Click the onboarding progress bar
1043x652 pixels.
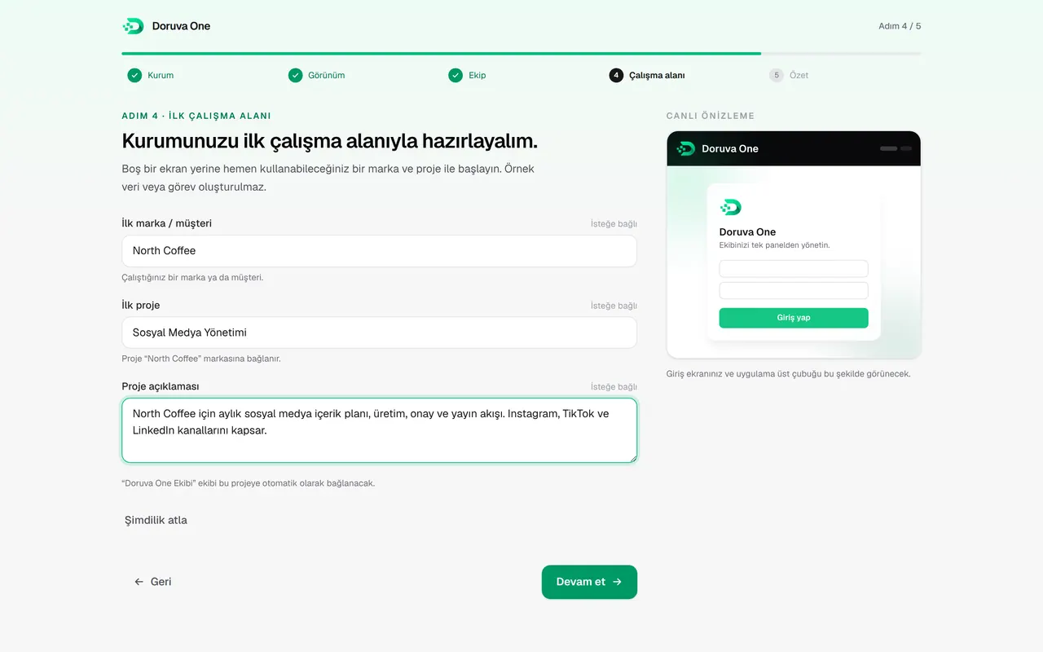coord(521,54)
